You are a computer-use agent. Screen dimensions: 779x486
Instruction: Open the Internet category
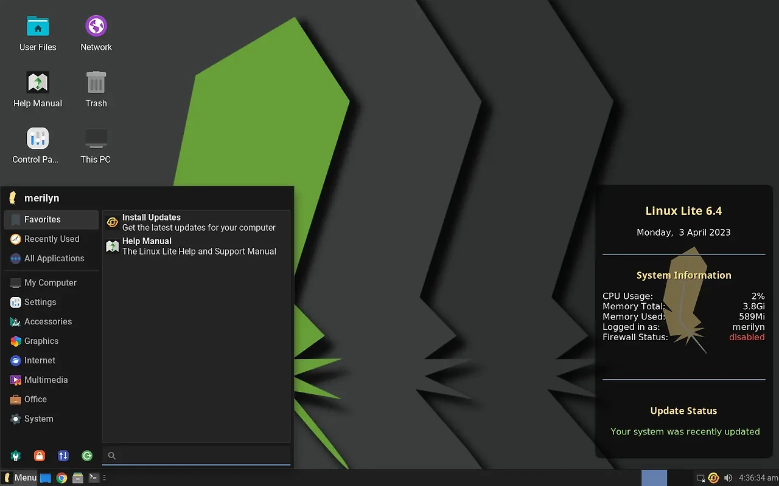pyautogui.click(x=51, y=360)
